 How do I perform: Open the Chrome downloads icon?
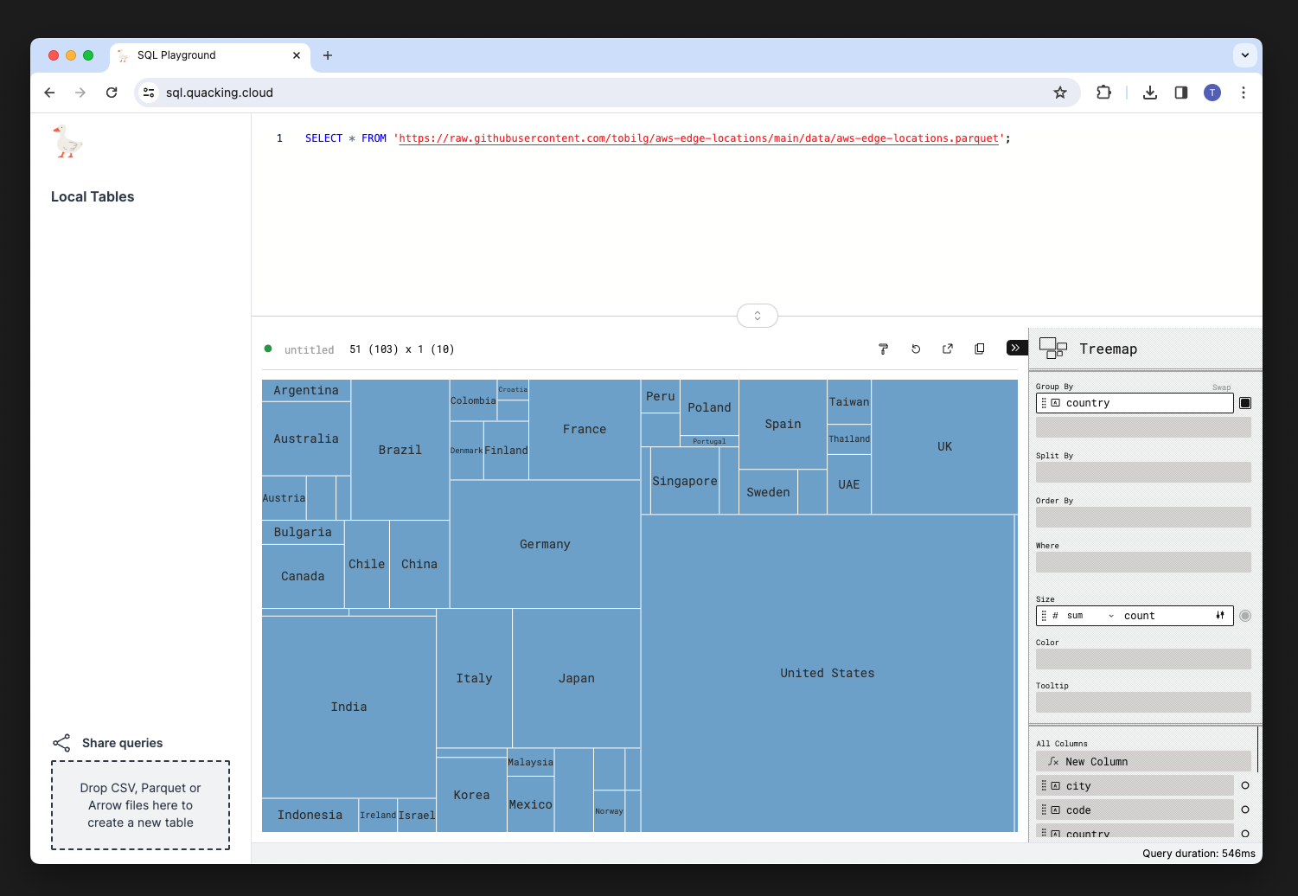(1150, 93)
